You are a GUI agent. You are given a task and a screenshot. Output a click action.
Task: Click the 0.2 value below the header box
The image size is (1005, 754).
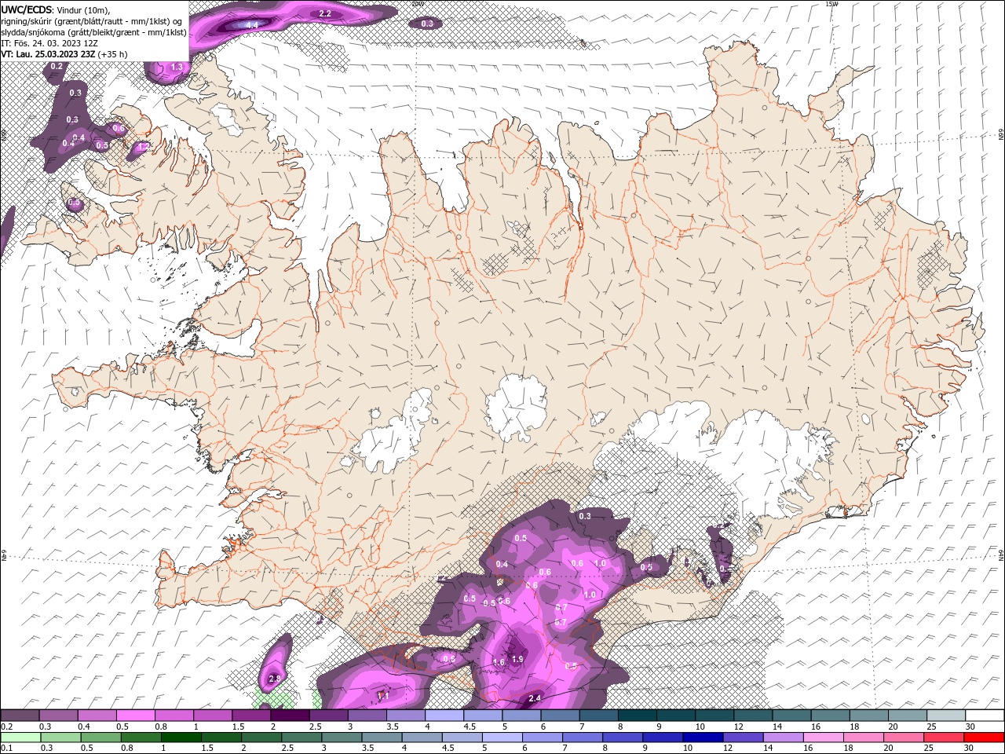pyautogui.click(x=57, y=67)
